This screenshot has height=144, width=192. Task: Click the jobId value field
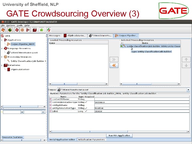(142, 111)
